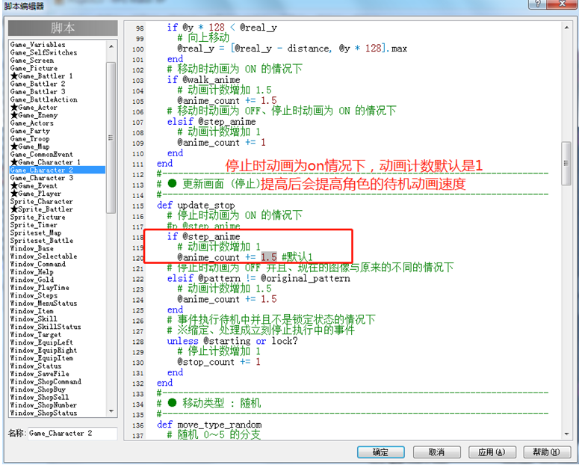
Task: Click the code editor vertical scrollbar thumb
Action: tap(566, 163)
